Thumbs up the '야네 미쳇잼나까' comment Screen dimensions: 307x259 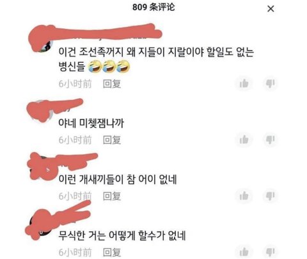point(244,140)
